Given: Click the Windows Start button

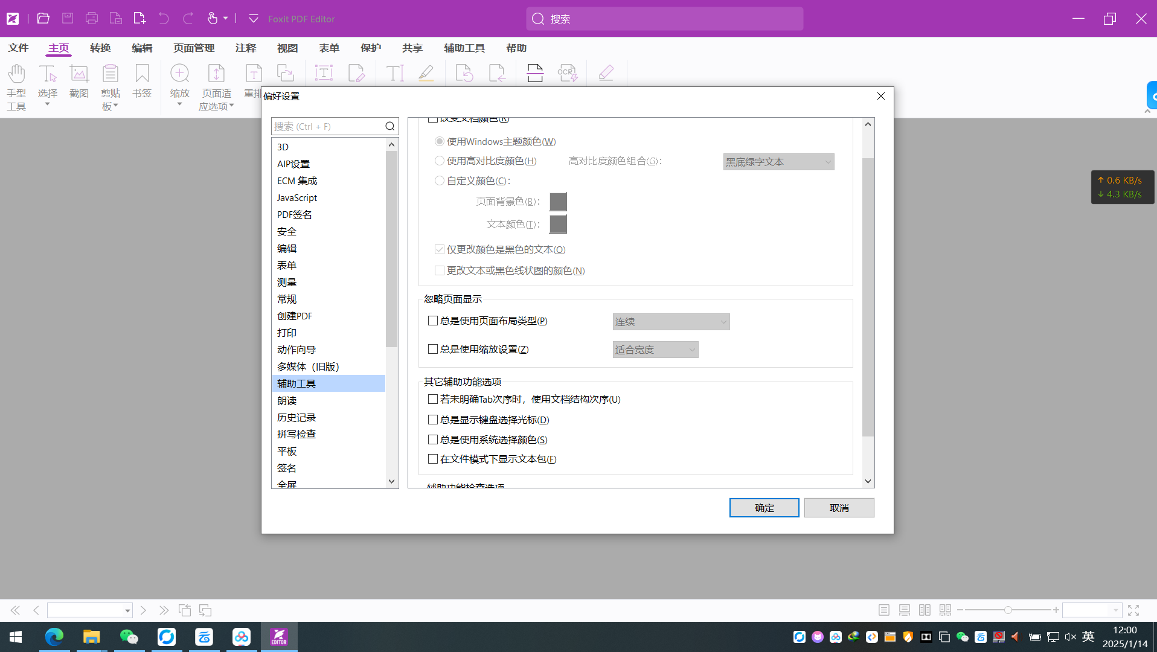Looking at the screenshot, I should pyautogui.click(x=16, y=637).
